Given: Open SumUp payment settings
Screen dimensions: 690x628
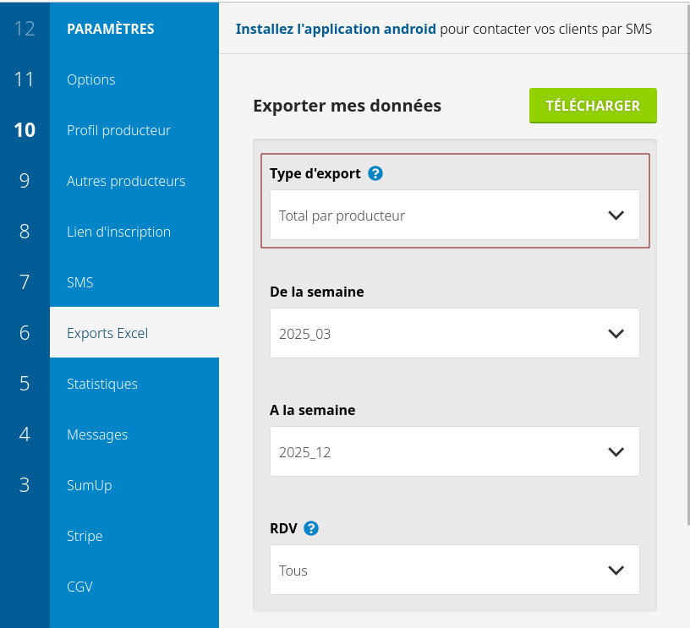Looking at the screenshot, I should click(x=90, y=485).
